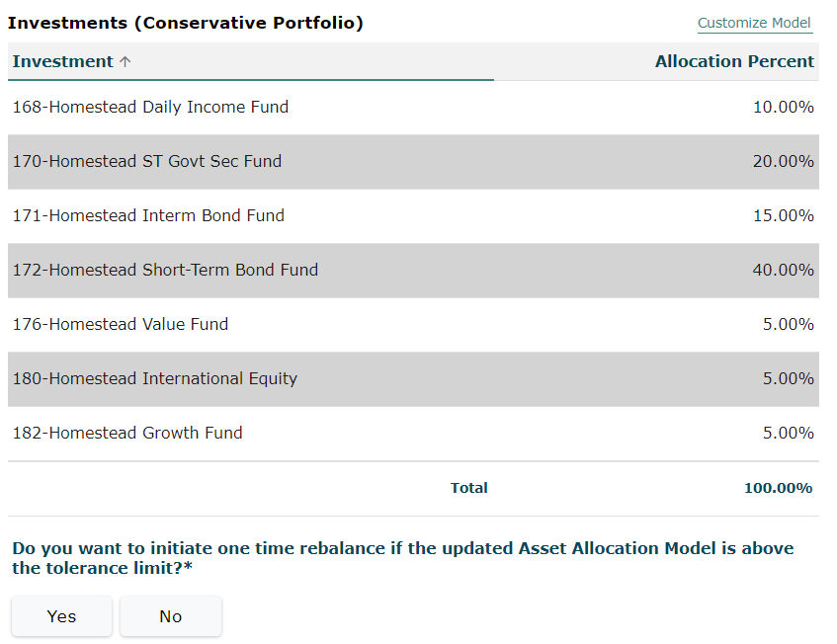Screen dimensions: 837x644
Task: Click the 10.00% allocation value
Action: (x=783, y=107)
